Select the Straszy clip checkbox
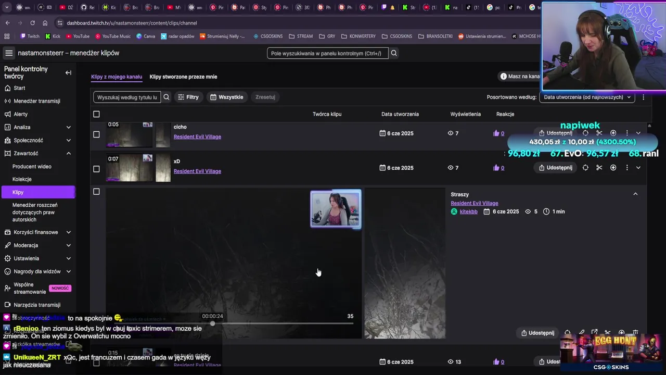This screenshot has width=666, height=375. tap(96, 192)
